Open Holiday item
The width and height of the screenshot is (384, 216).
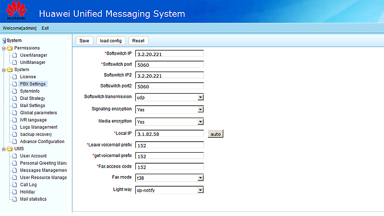tap(27, 192)
